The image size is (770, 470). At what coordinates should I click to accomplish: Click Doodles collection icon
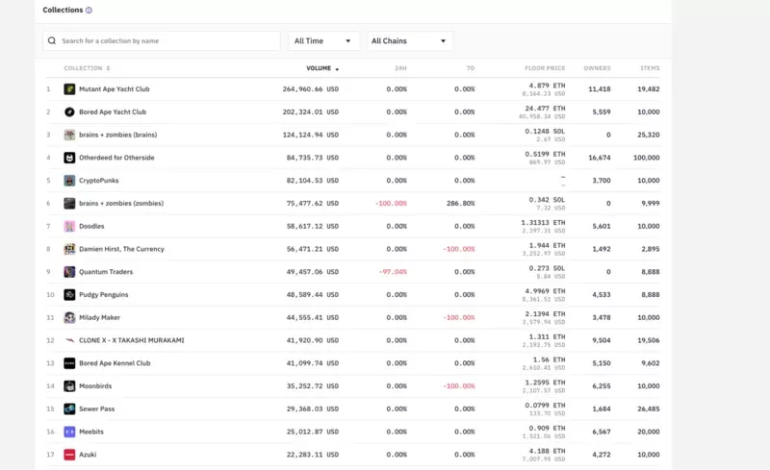69,226
